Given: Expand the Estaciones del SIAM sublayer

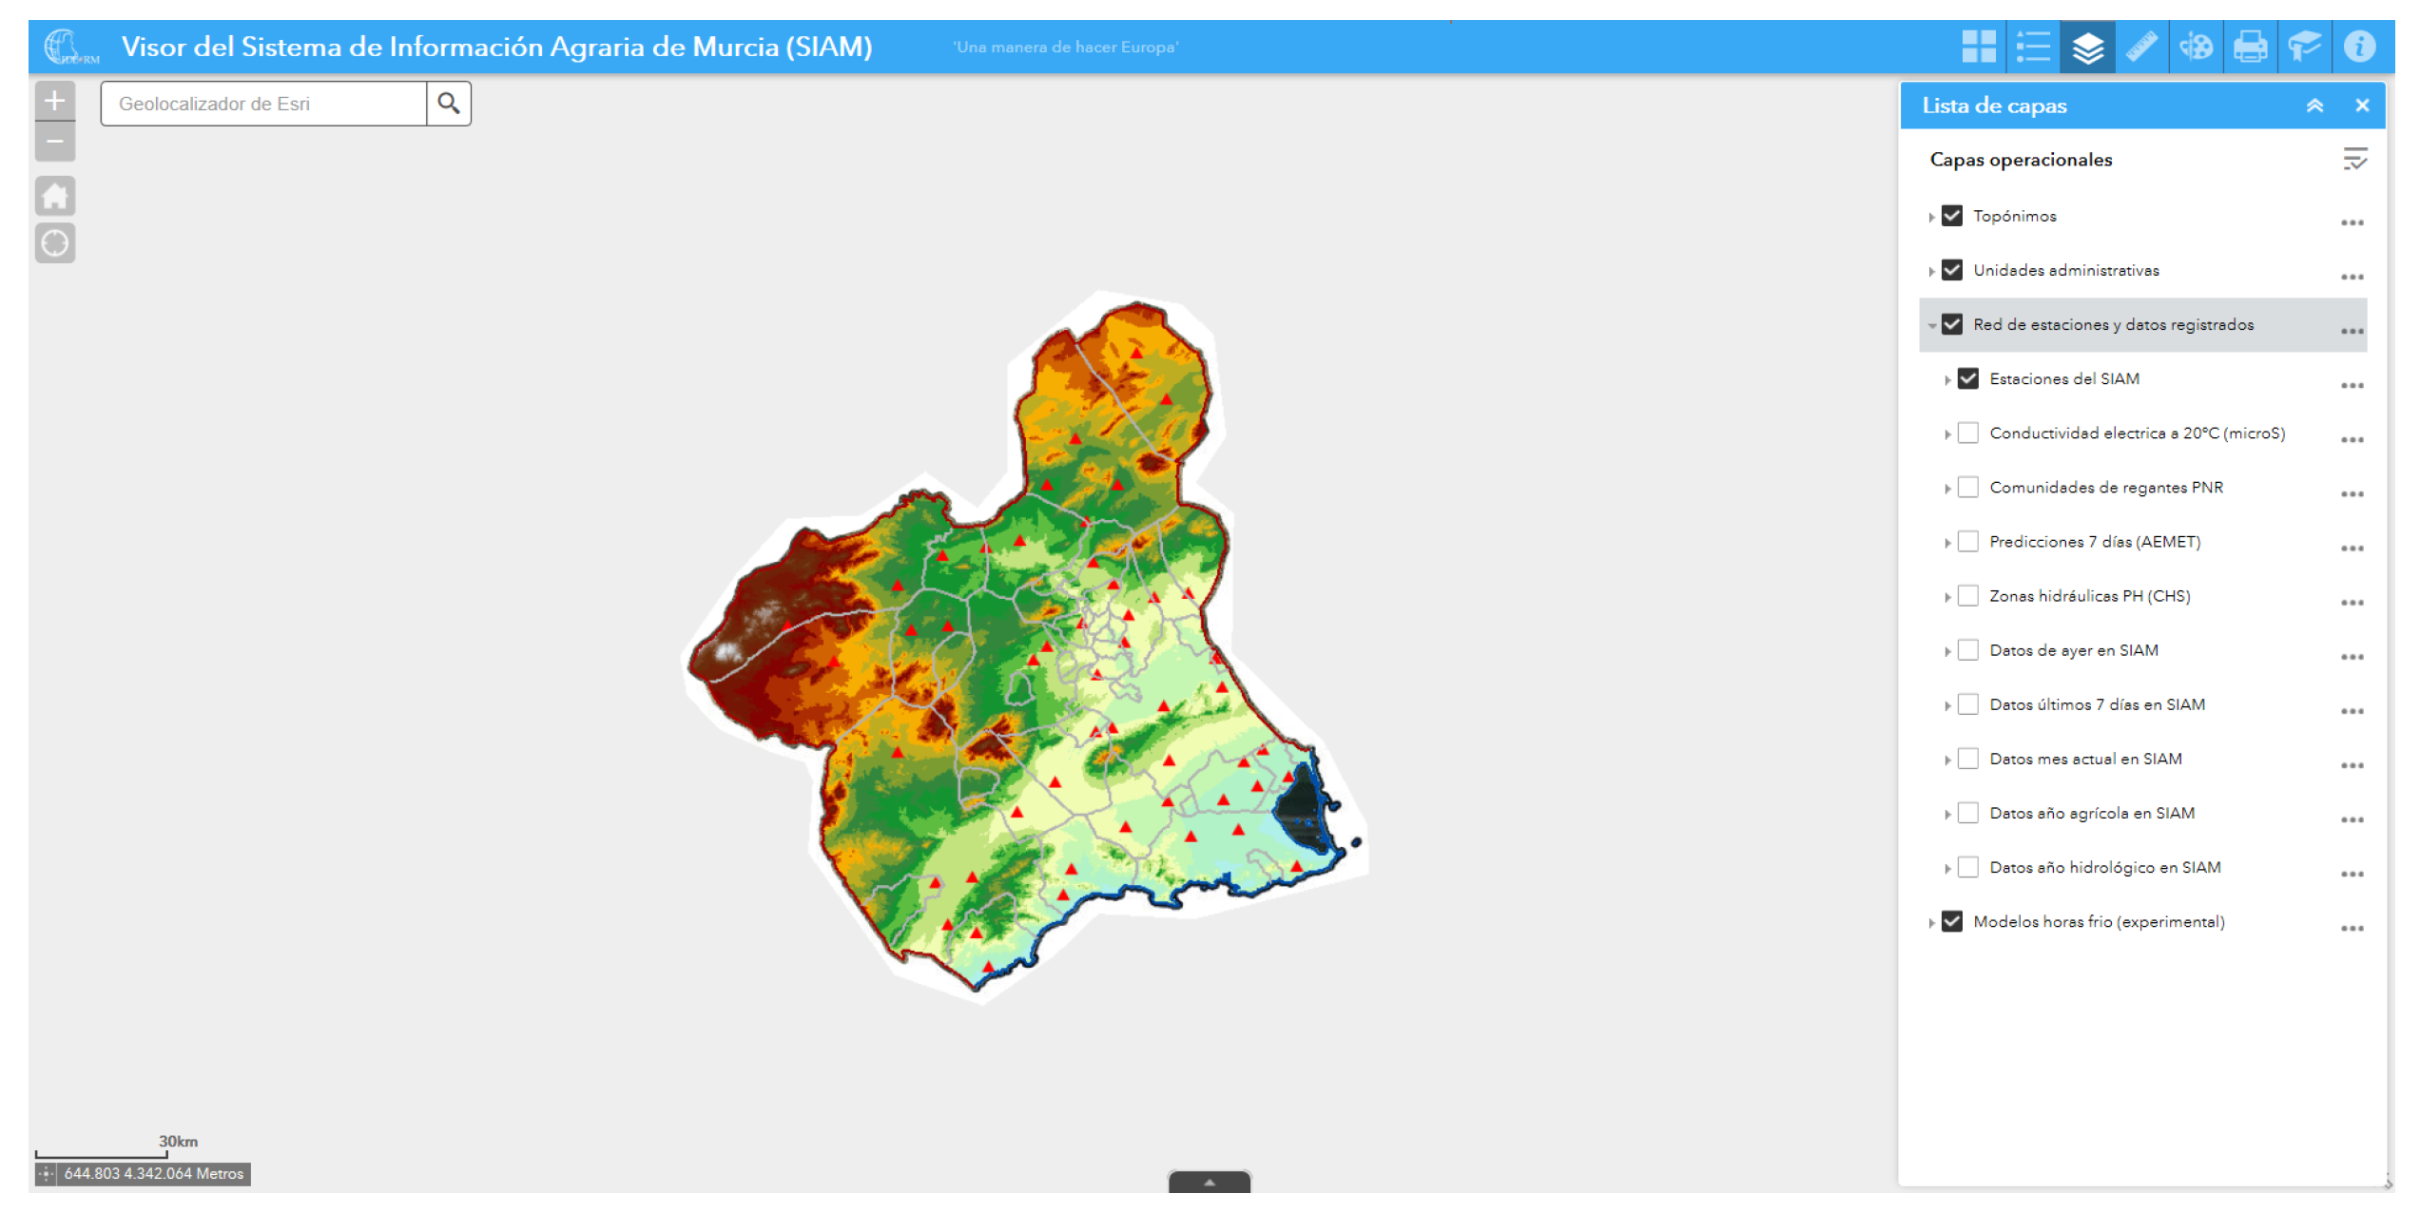Looking at the screenshot, I should 1947,380.
